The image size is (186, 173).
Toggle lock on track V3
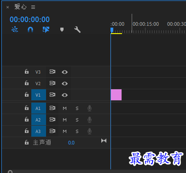27,71
